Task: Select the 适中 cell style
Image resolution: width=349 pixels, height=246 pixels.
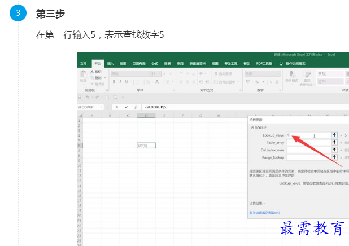Action: (330, 82)
